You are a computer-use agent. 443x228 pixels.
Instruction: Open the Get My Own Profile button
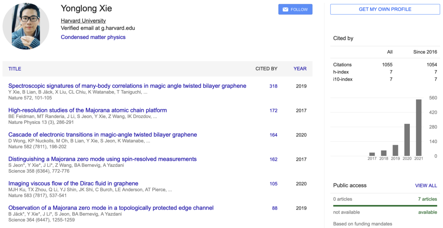[x=385, y=9]
